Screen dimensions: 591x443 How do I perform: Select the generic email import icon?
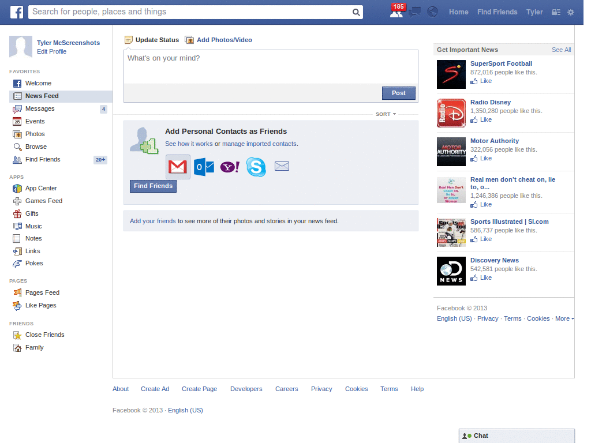click(x=282, y=166)
